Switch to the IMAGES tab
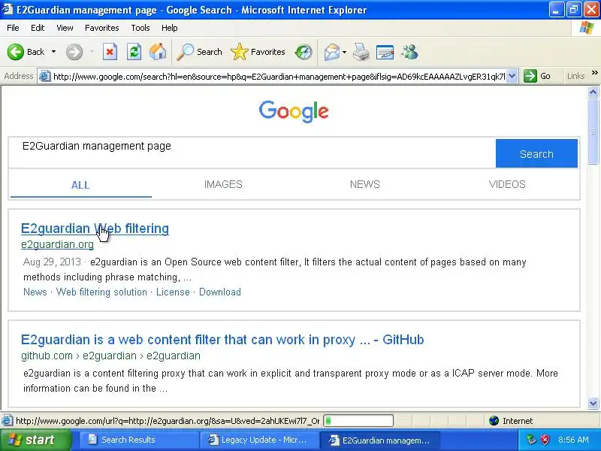 (x=223, y=184)
